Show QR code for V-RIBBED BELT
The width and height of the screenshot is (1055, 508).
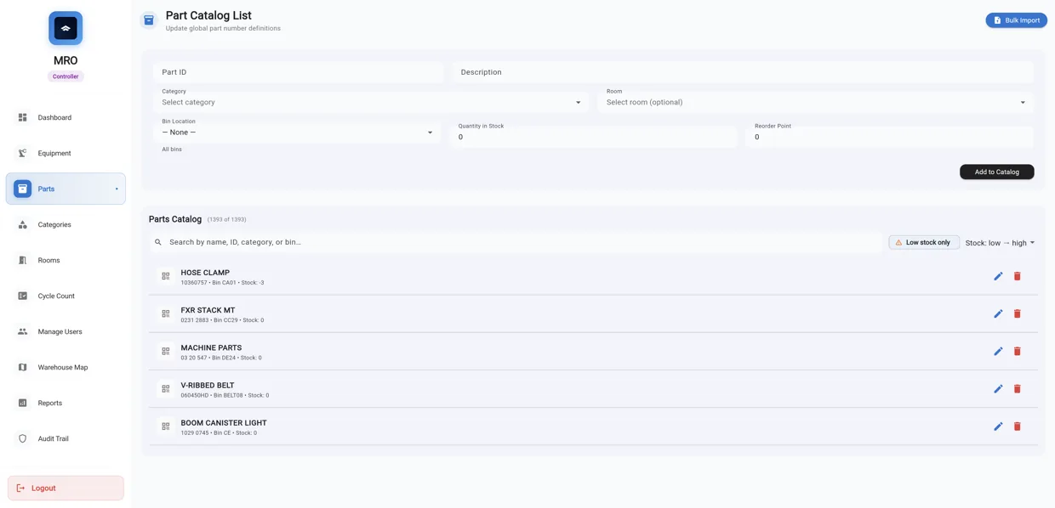(x=166, y=388)
